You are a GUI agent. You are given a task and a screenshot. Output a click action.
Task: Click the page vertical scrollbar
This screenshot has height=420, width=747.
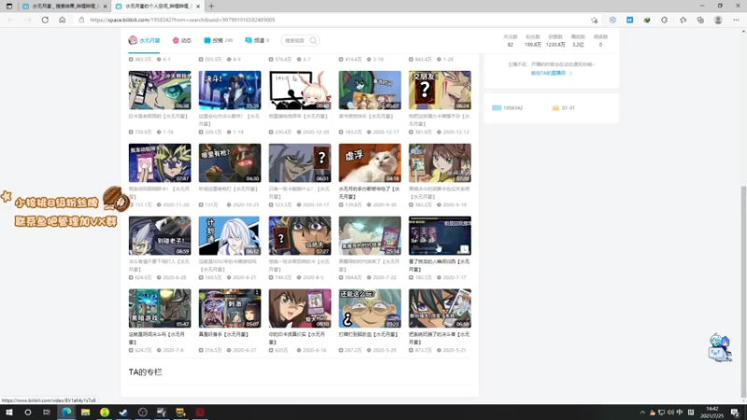pos(743,290)
